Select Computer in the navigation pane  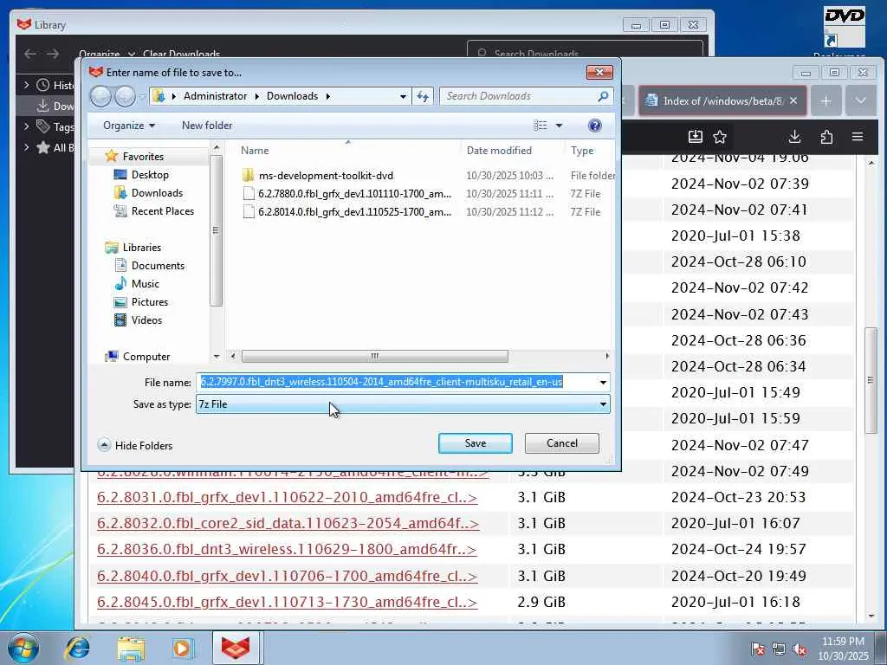pos(146,356)
